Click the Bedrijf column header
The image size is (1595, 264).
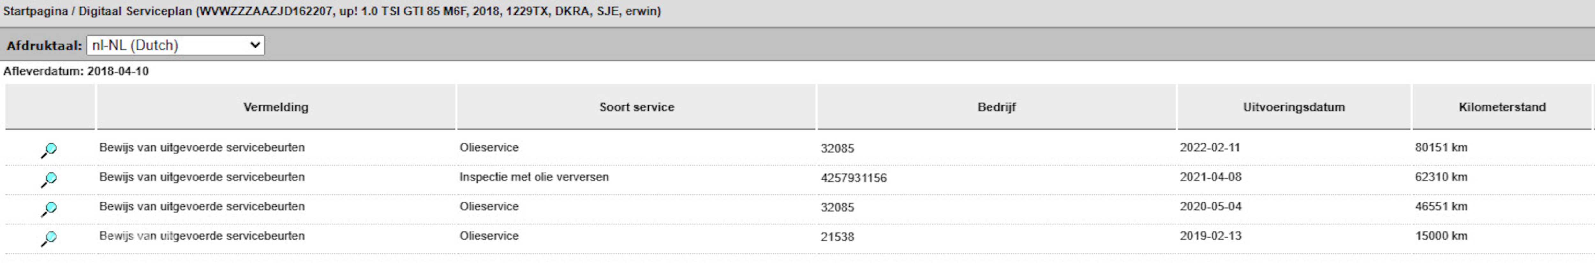pos(996,107)
